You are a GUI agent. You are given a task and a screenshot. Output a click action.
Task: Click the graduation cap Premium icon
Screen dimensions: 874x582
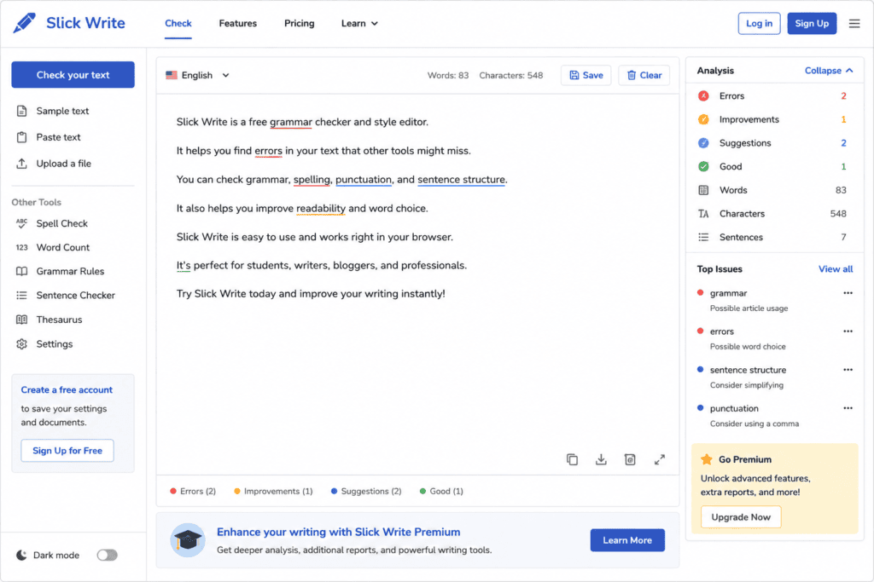[x=187, y=540]
